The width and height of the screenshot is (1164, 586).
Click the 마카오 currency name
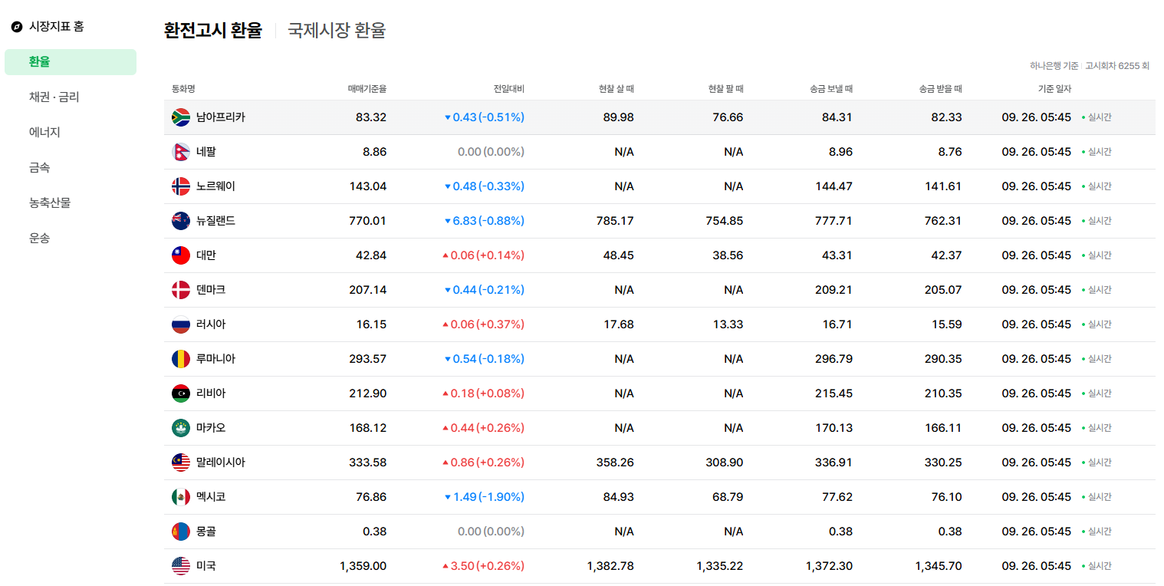pos(211,428)
